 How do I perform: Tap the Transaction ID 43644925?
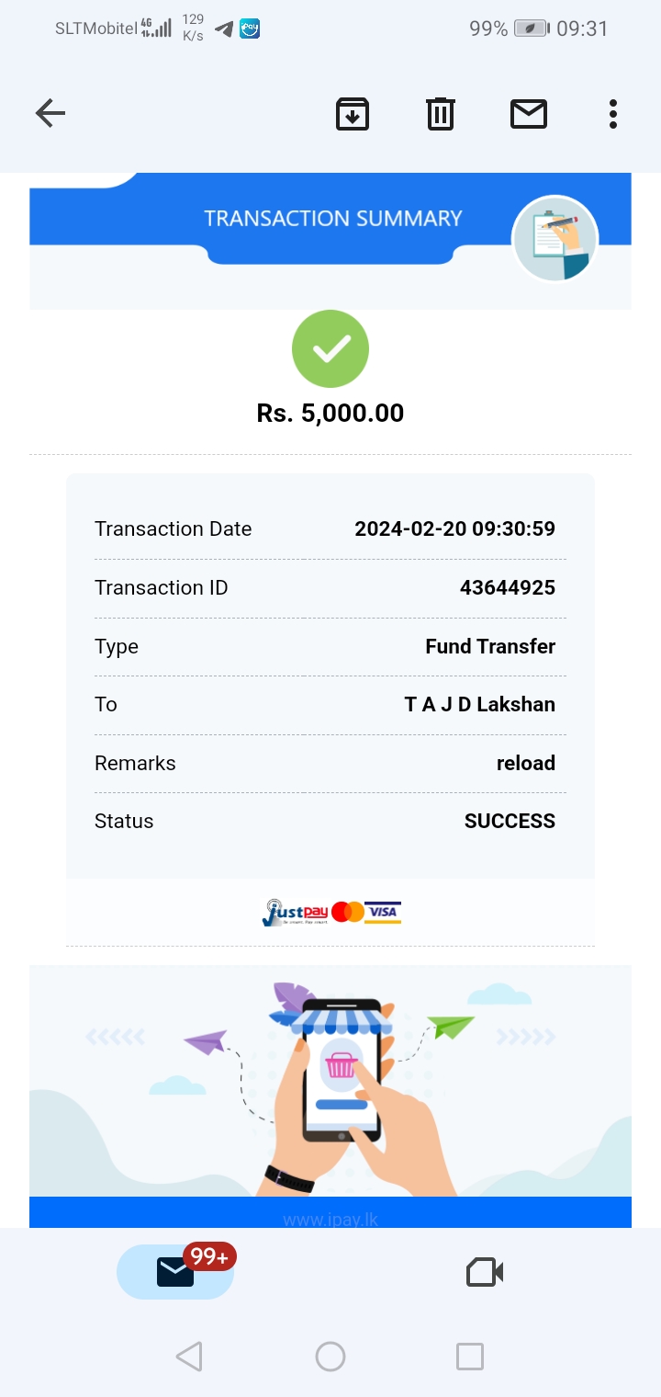click(x=507, y=588)
